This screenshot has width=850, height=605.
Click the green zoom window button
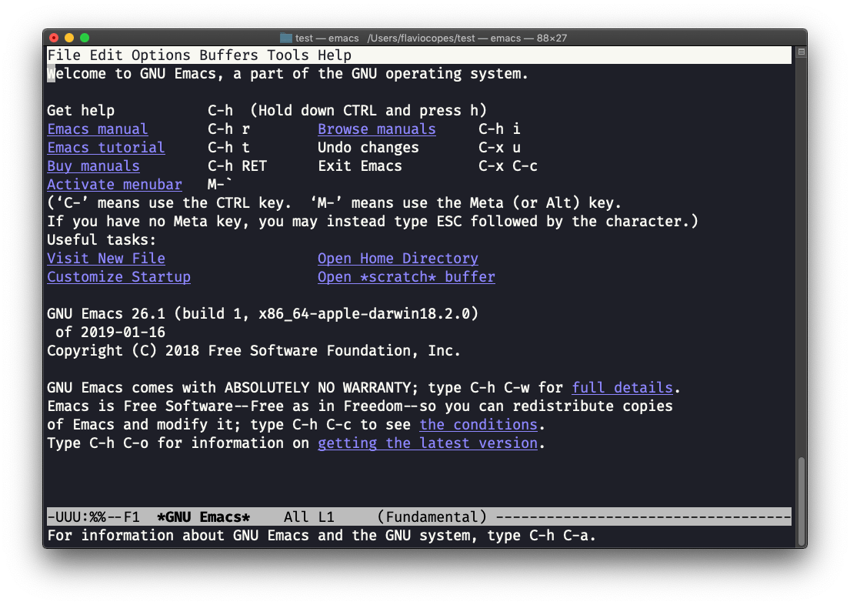tap(85, 38)
